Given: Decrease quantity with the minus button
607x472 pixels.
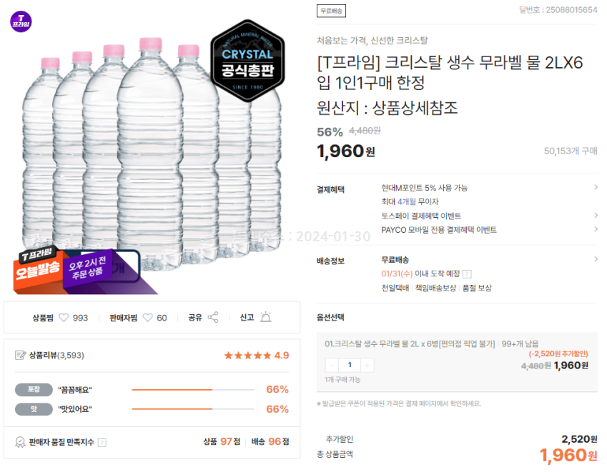Looking at the screenshot, I should coord(332,365).
